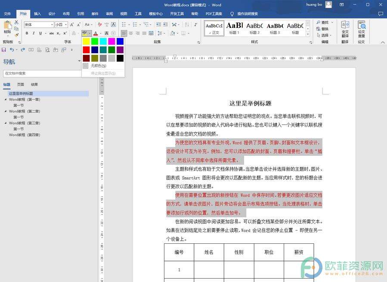
Task: Toggle Align Left paragraph alignment
Action: [x=124, y=33]
